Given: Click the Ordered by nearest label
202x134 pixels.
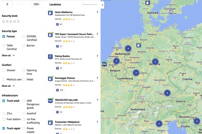Looking at the screenshot, I should click(89, 5).
